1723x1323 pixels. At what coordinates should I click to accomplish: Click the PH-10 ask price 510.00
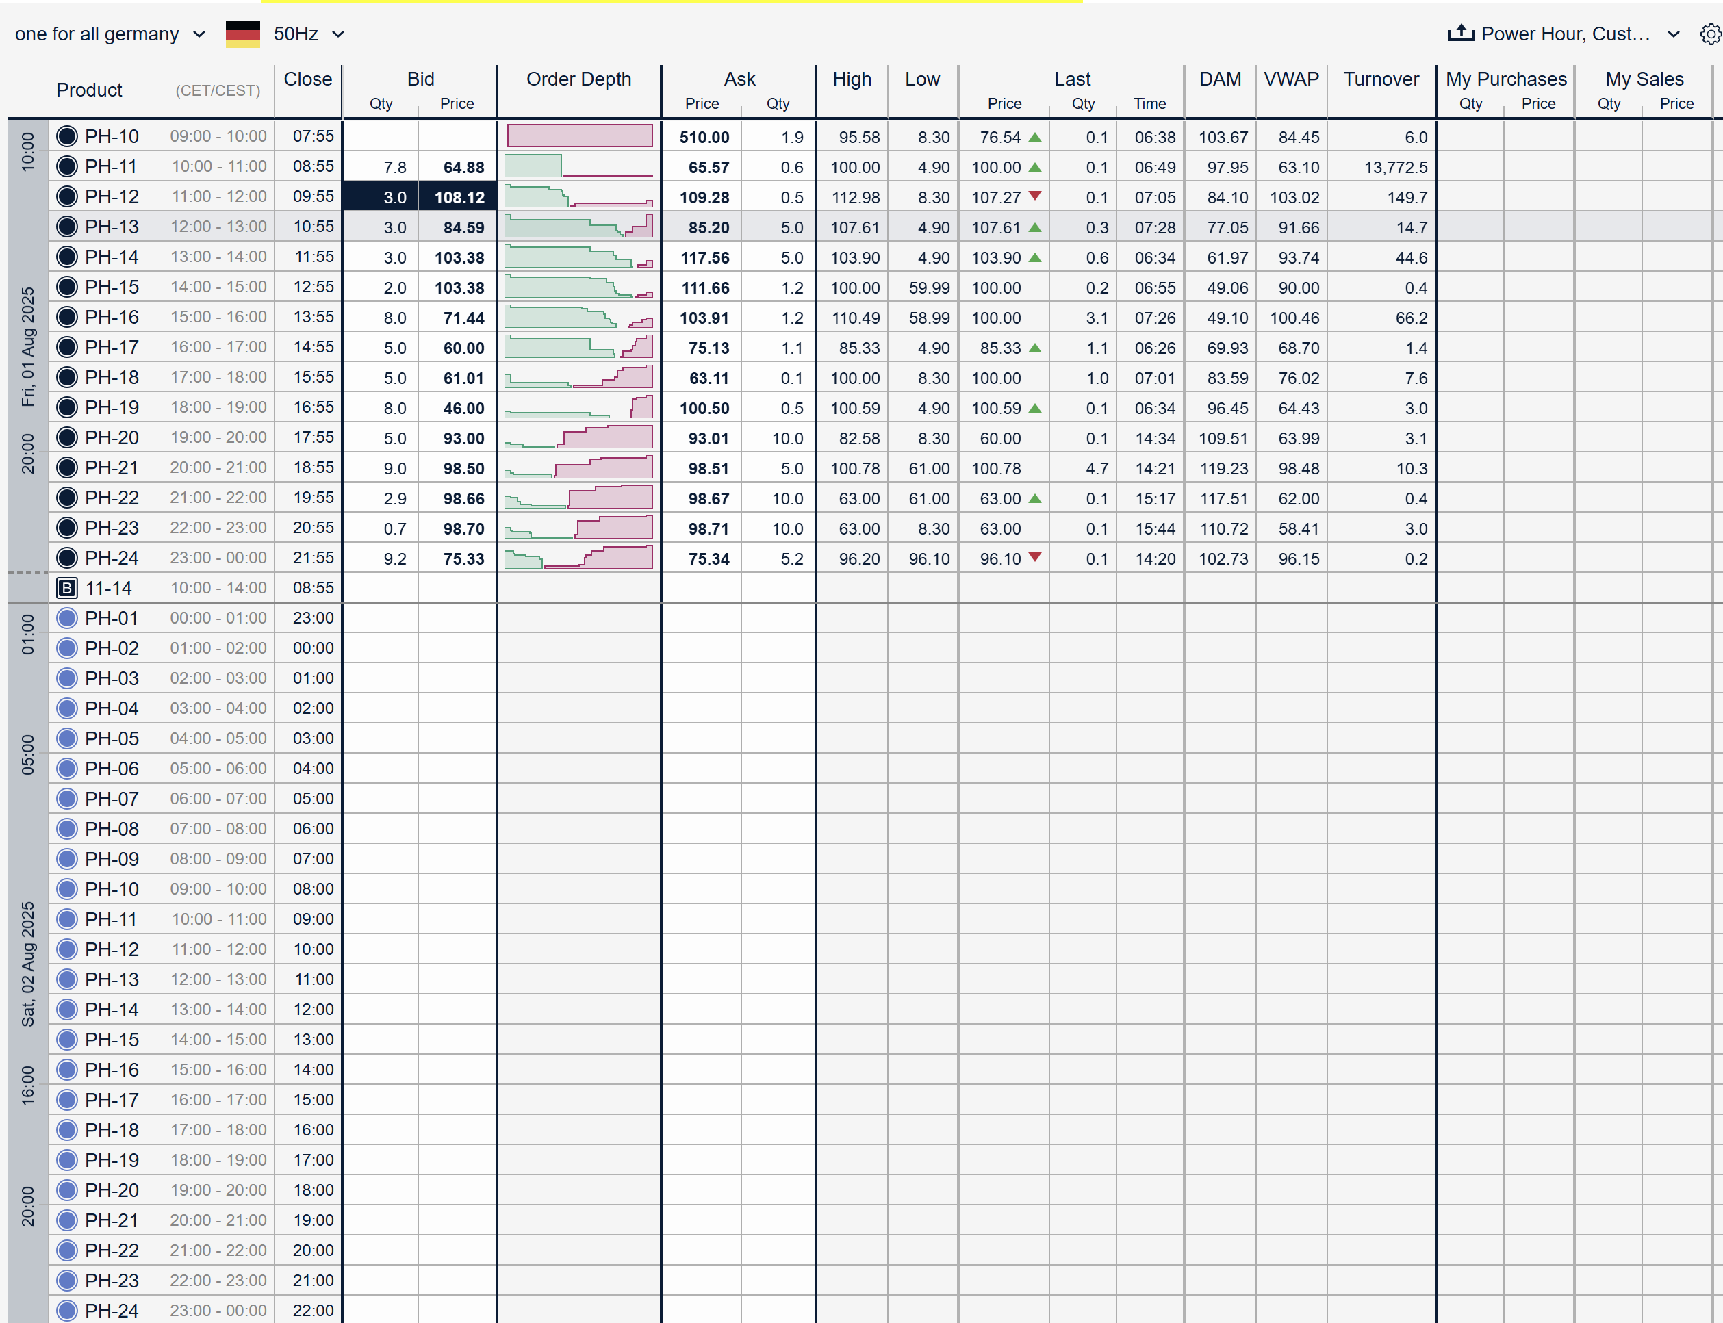704,137
